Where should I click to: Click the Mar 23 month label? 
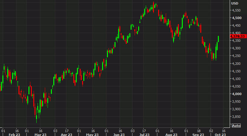[41, 134]
